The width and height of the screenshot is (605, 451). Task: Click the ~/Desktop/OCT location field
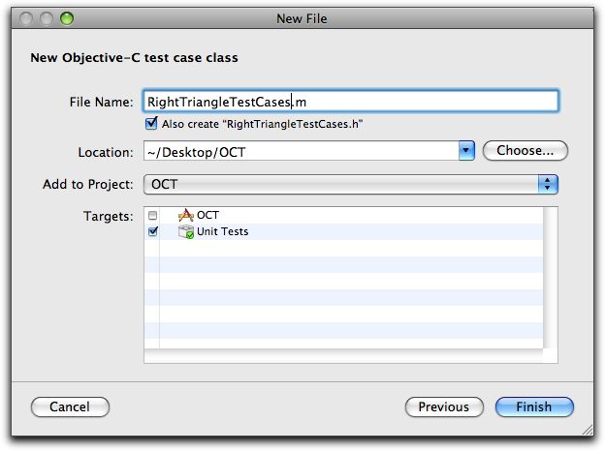click(x=301, y=151)
